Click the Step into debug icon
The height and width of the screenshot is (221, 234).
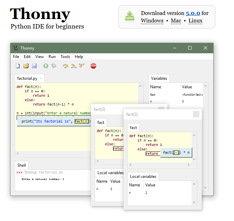pos(74,66)
